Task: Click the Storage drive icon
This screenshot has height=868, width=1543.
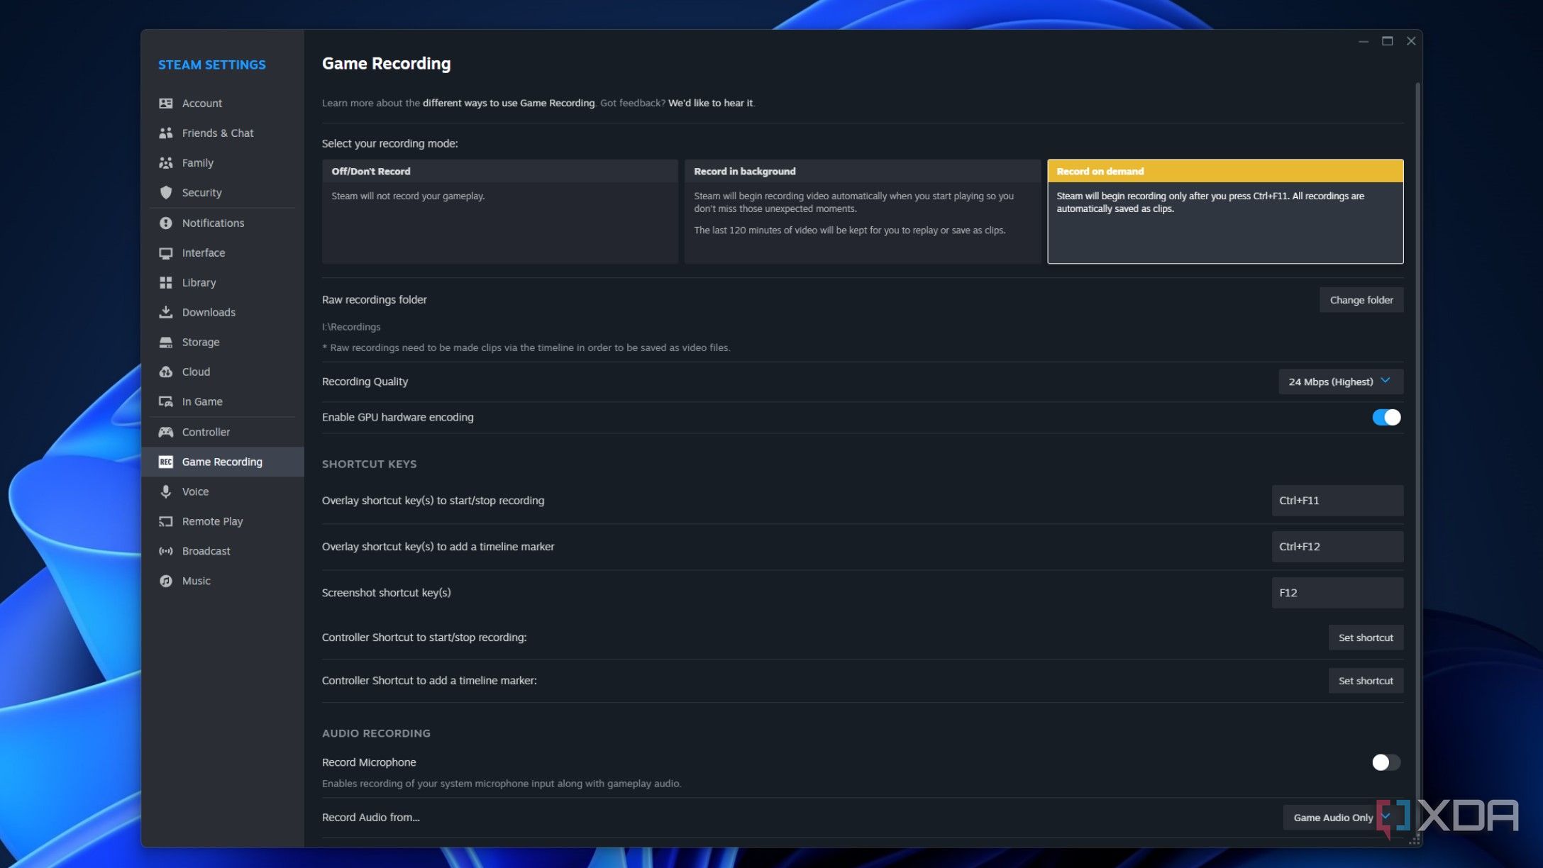Action: (x=165, y=343)
